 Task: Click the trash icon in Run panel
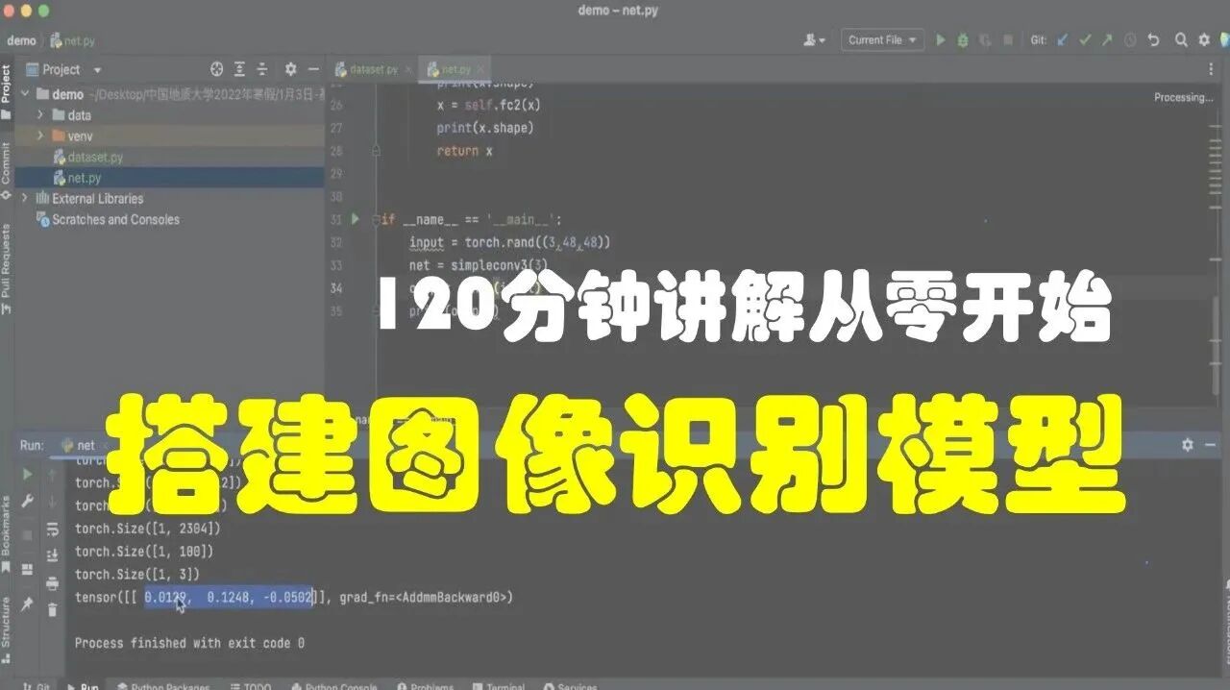pos(53,608)
